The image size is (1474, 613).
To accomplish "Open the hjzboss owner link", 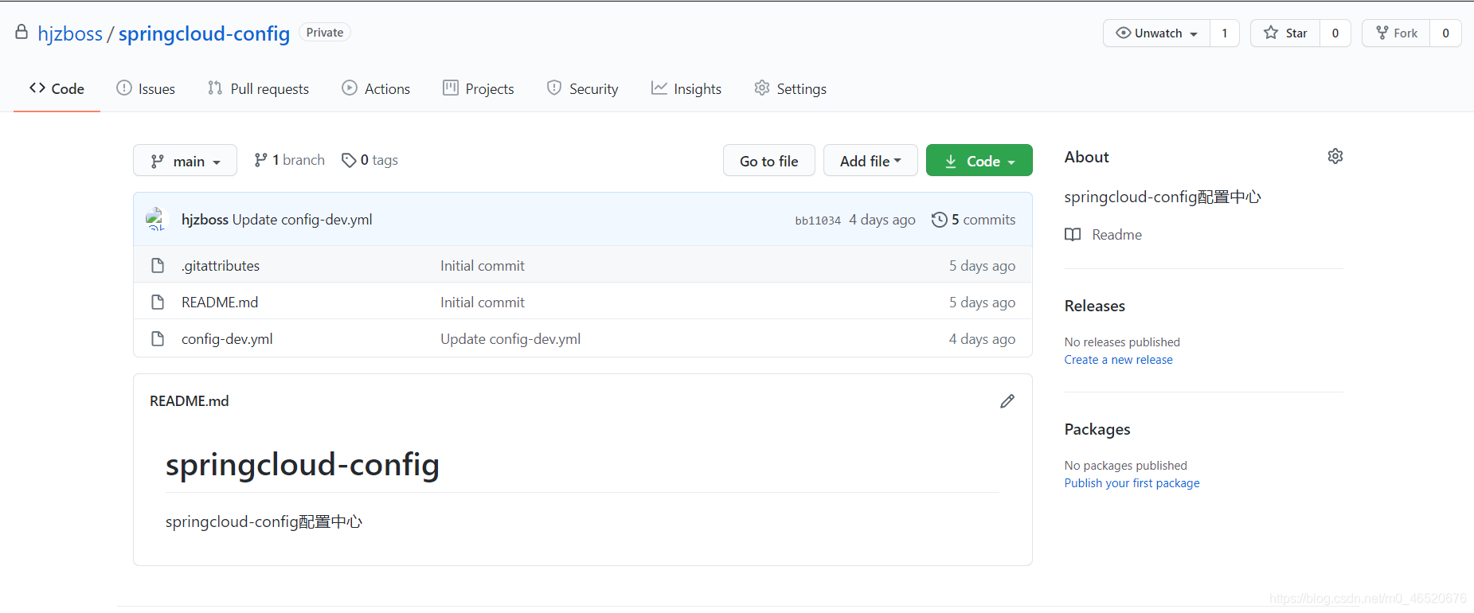I will tap(70, 33).
